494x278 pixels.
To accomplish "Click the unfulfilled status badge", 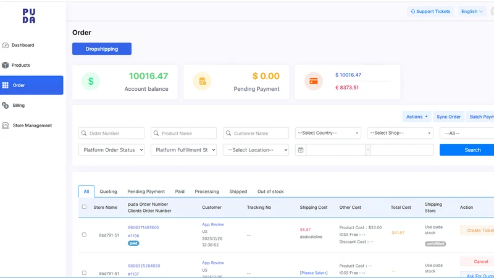I will (435, 243).
